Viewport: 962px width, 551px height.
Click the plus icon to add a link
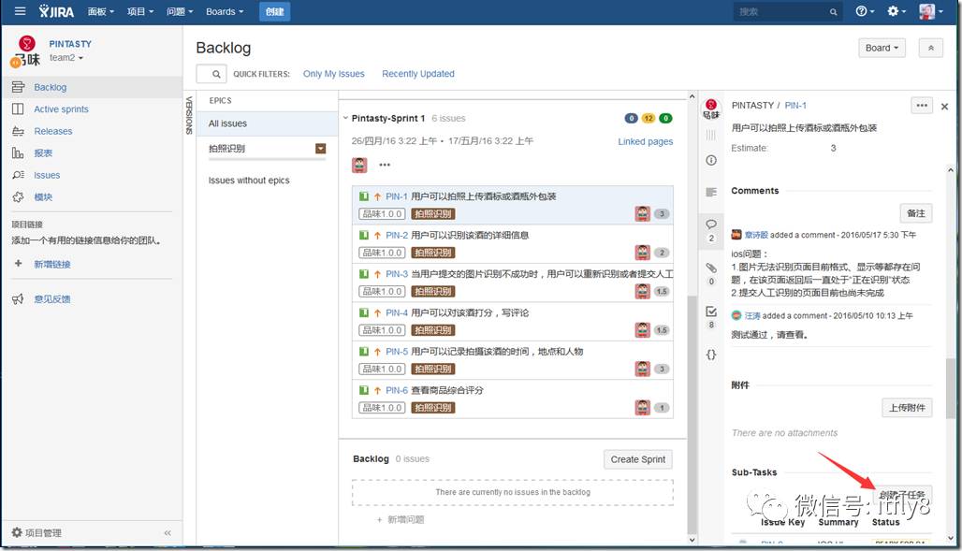[18, 263]
